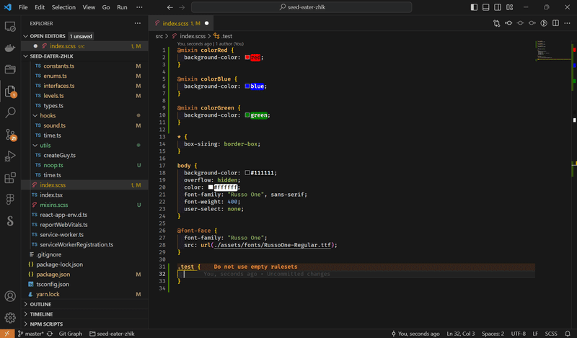
Task: Go to next change in editor toolbar
Action: click(x=532, y=23)
